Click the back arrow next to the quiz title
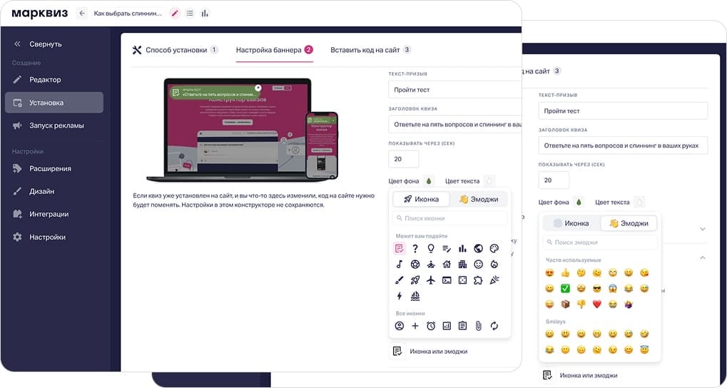This screenshot has width=727, height=388. 82,14
